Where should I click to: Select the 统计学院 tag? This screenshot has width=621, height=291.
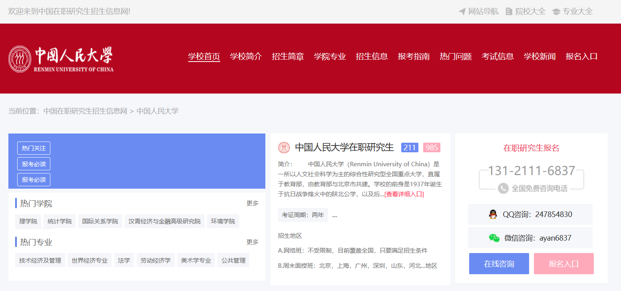coord(60,221)
